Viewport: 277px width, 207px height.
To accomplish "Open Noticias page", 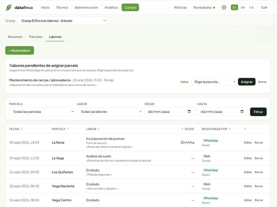I will (180, 7).
